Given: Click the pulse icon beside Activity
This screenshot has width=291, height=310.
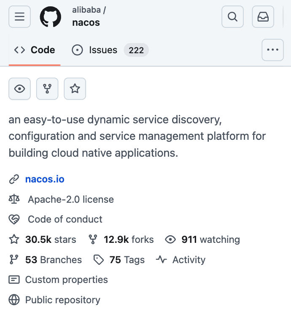Looking at the screenshot, I should [x=161, y=260].
